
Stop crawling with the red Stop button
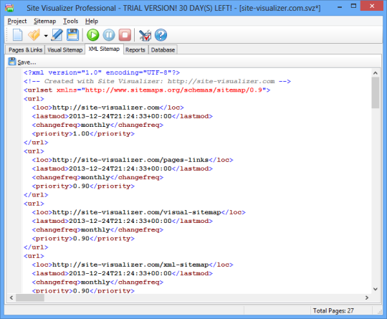[x=125, y=35]
